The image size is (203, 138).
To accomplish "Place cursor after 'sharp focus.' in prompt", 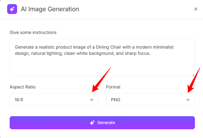I will click(x=151, y=54).
